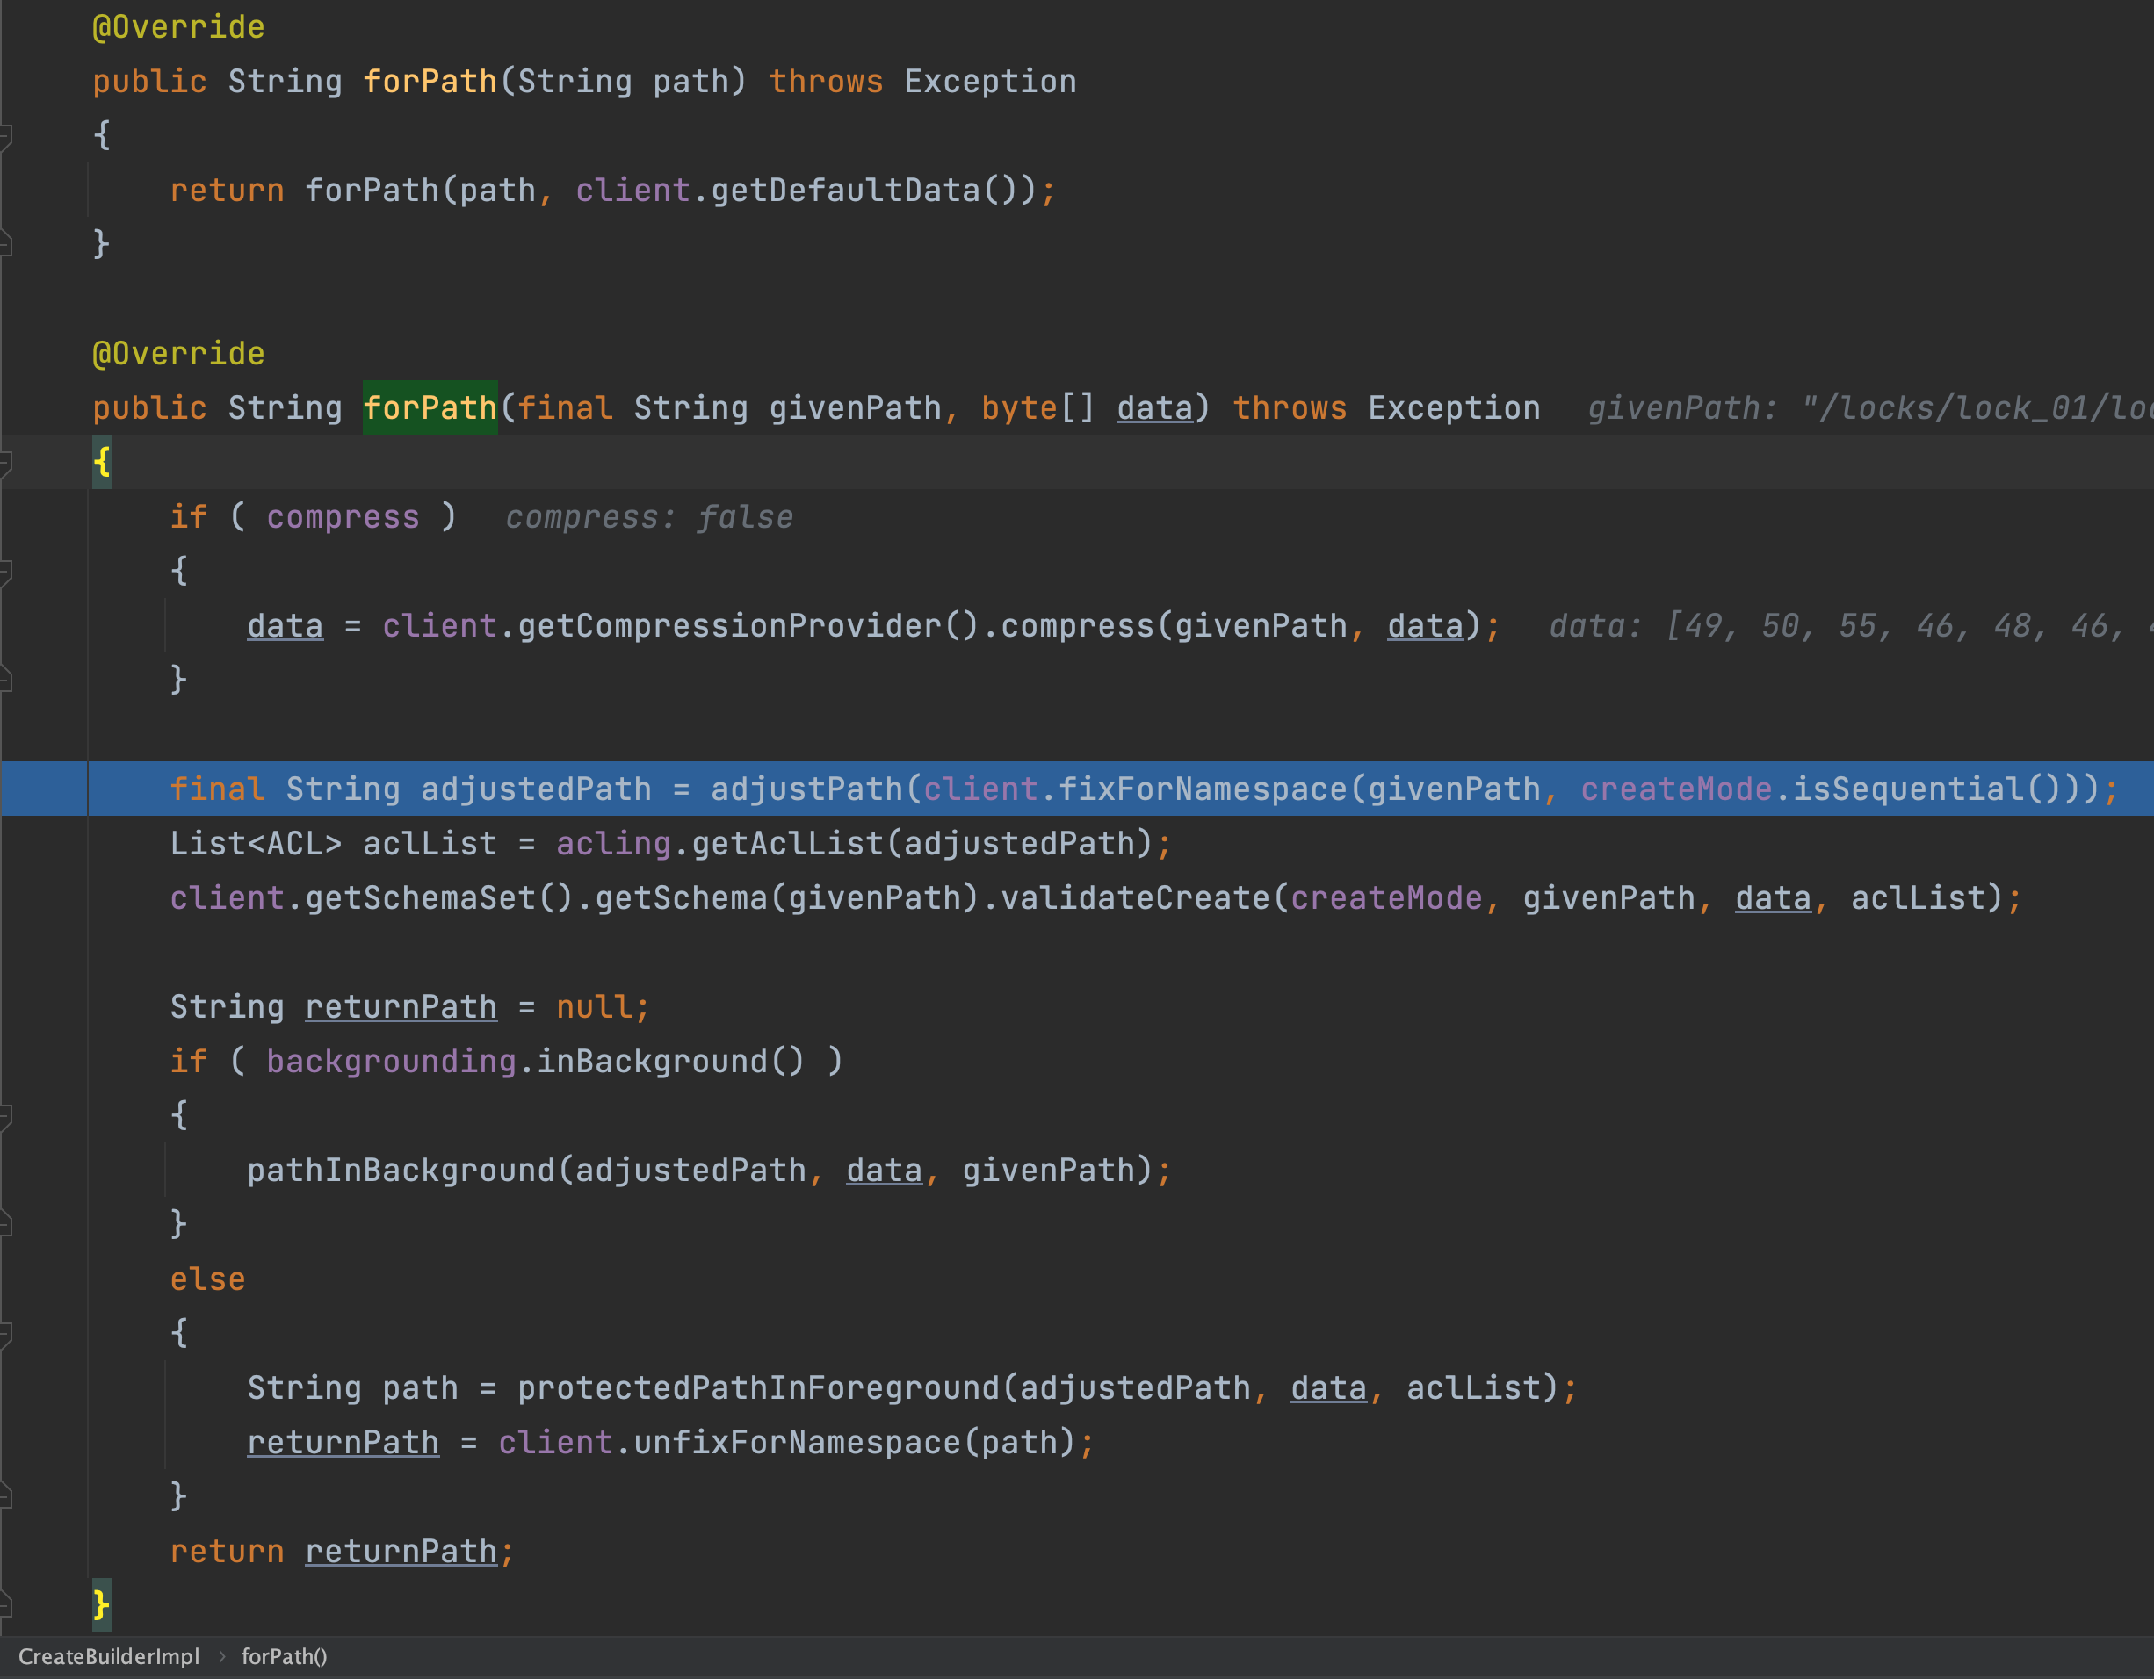Toggle fold marker at the backgrounding if-block opening brace

pyautogui.click(x=5, y=1116)
